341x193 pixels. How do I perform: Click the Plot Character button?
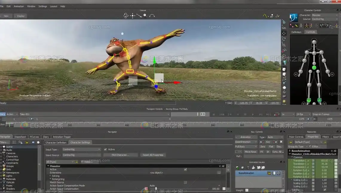click(x=120, y=155)
